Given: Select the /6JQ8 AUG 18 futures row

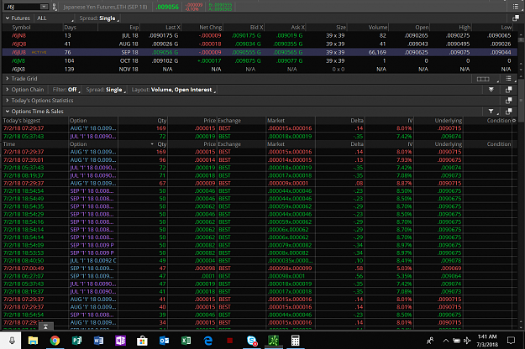Looking at the screenshot, I should point(260,44).
